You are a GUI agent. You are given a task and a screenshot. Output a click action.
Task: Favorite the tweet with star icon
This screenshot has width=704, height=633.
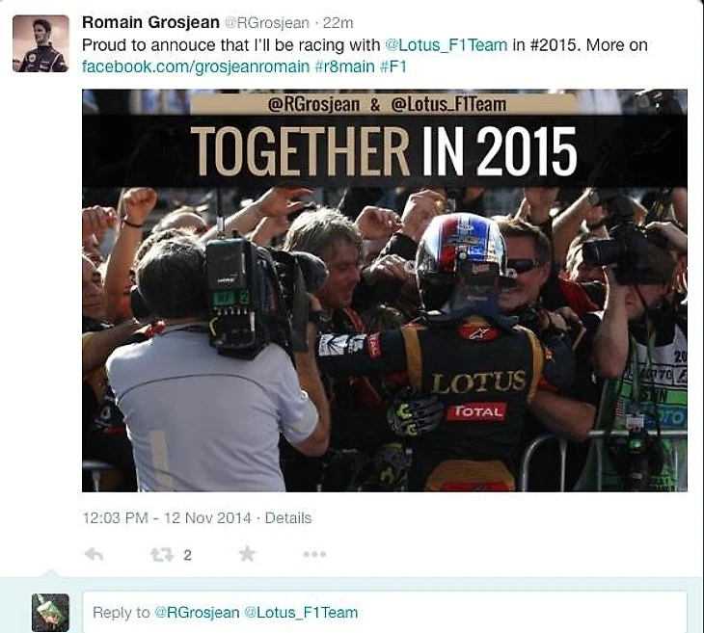[x=247, y=554]
